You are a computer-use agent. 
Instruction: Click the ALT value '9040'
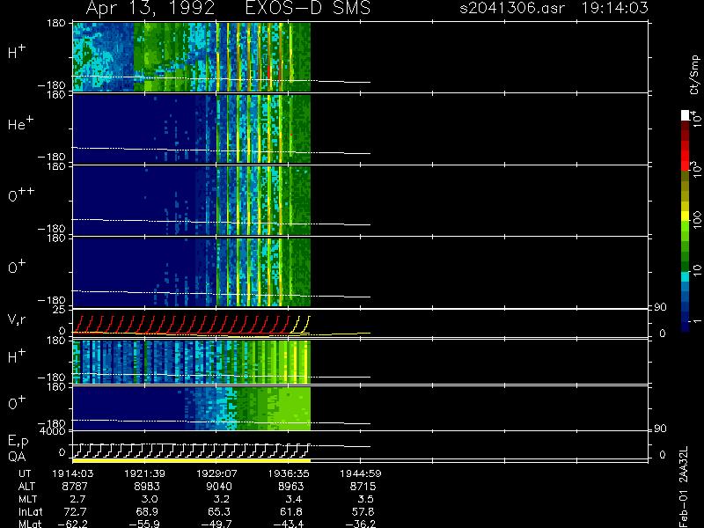[219, 487]
